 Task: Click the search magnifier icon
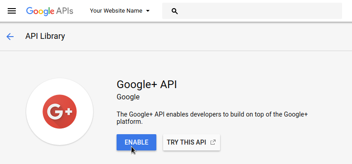(175, 11)
